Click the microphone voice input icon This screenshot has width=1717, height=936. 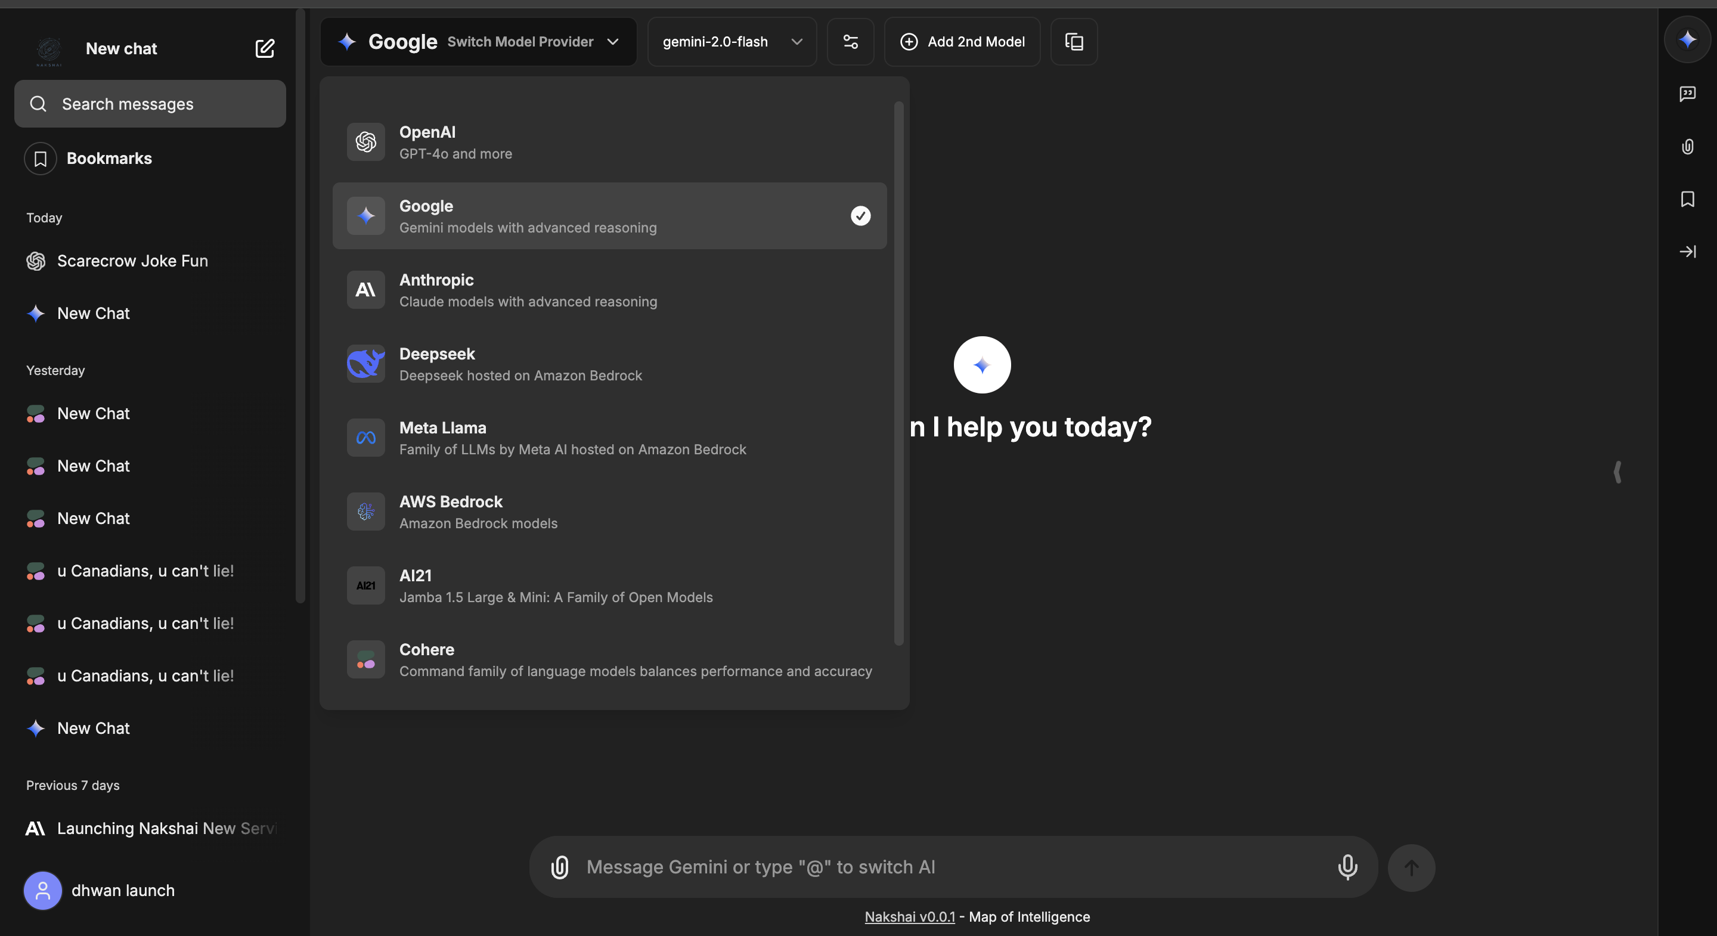tap(1346, 867)
